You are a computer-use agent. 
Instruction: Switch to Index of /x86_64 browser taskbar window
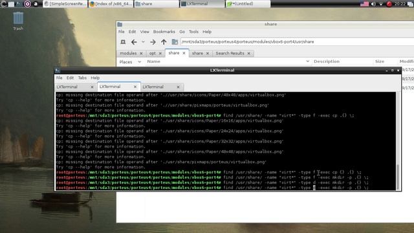pyautogui.click(x=111, y=4)
